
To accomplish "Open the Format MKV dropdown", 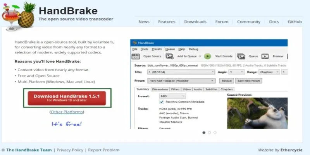I will coord(172,96).
